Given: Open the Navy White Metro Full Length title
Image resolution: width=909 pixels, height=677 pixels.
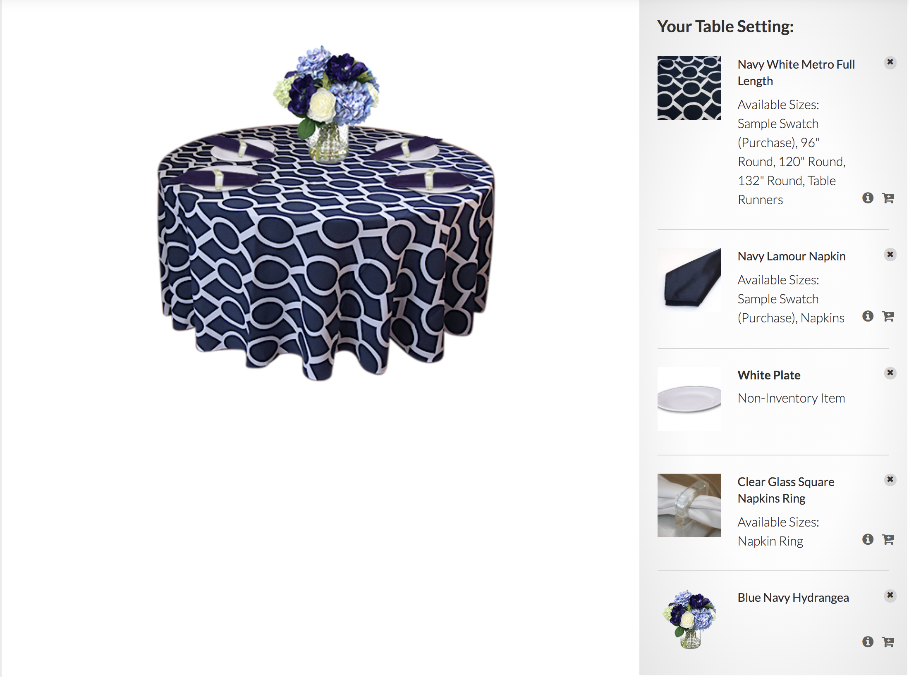Looking at the screenshot, I should (x=796, y=73).
